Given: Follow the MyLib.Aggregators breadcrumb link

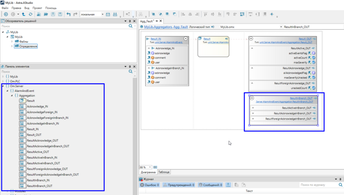Looking at the screenshot, I should [158, 27].
